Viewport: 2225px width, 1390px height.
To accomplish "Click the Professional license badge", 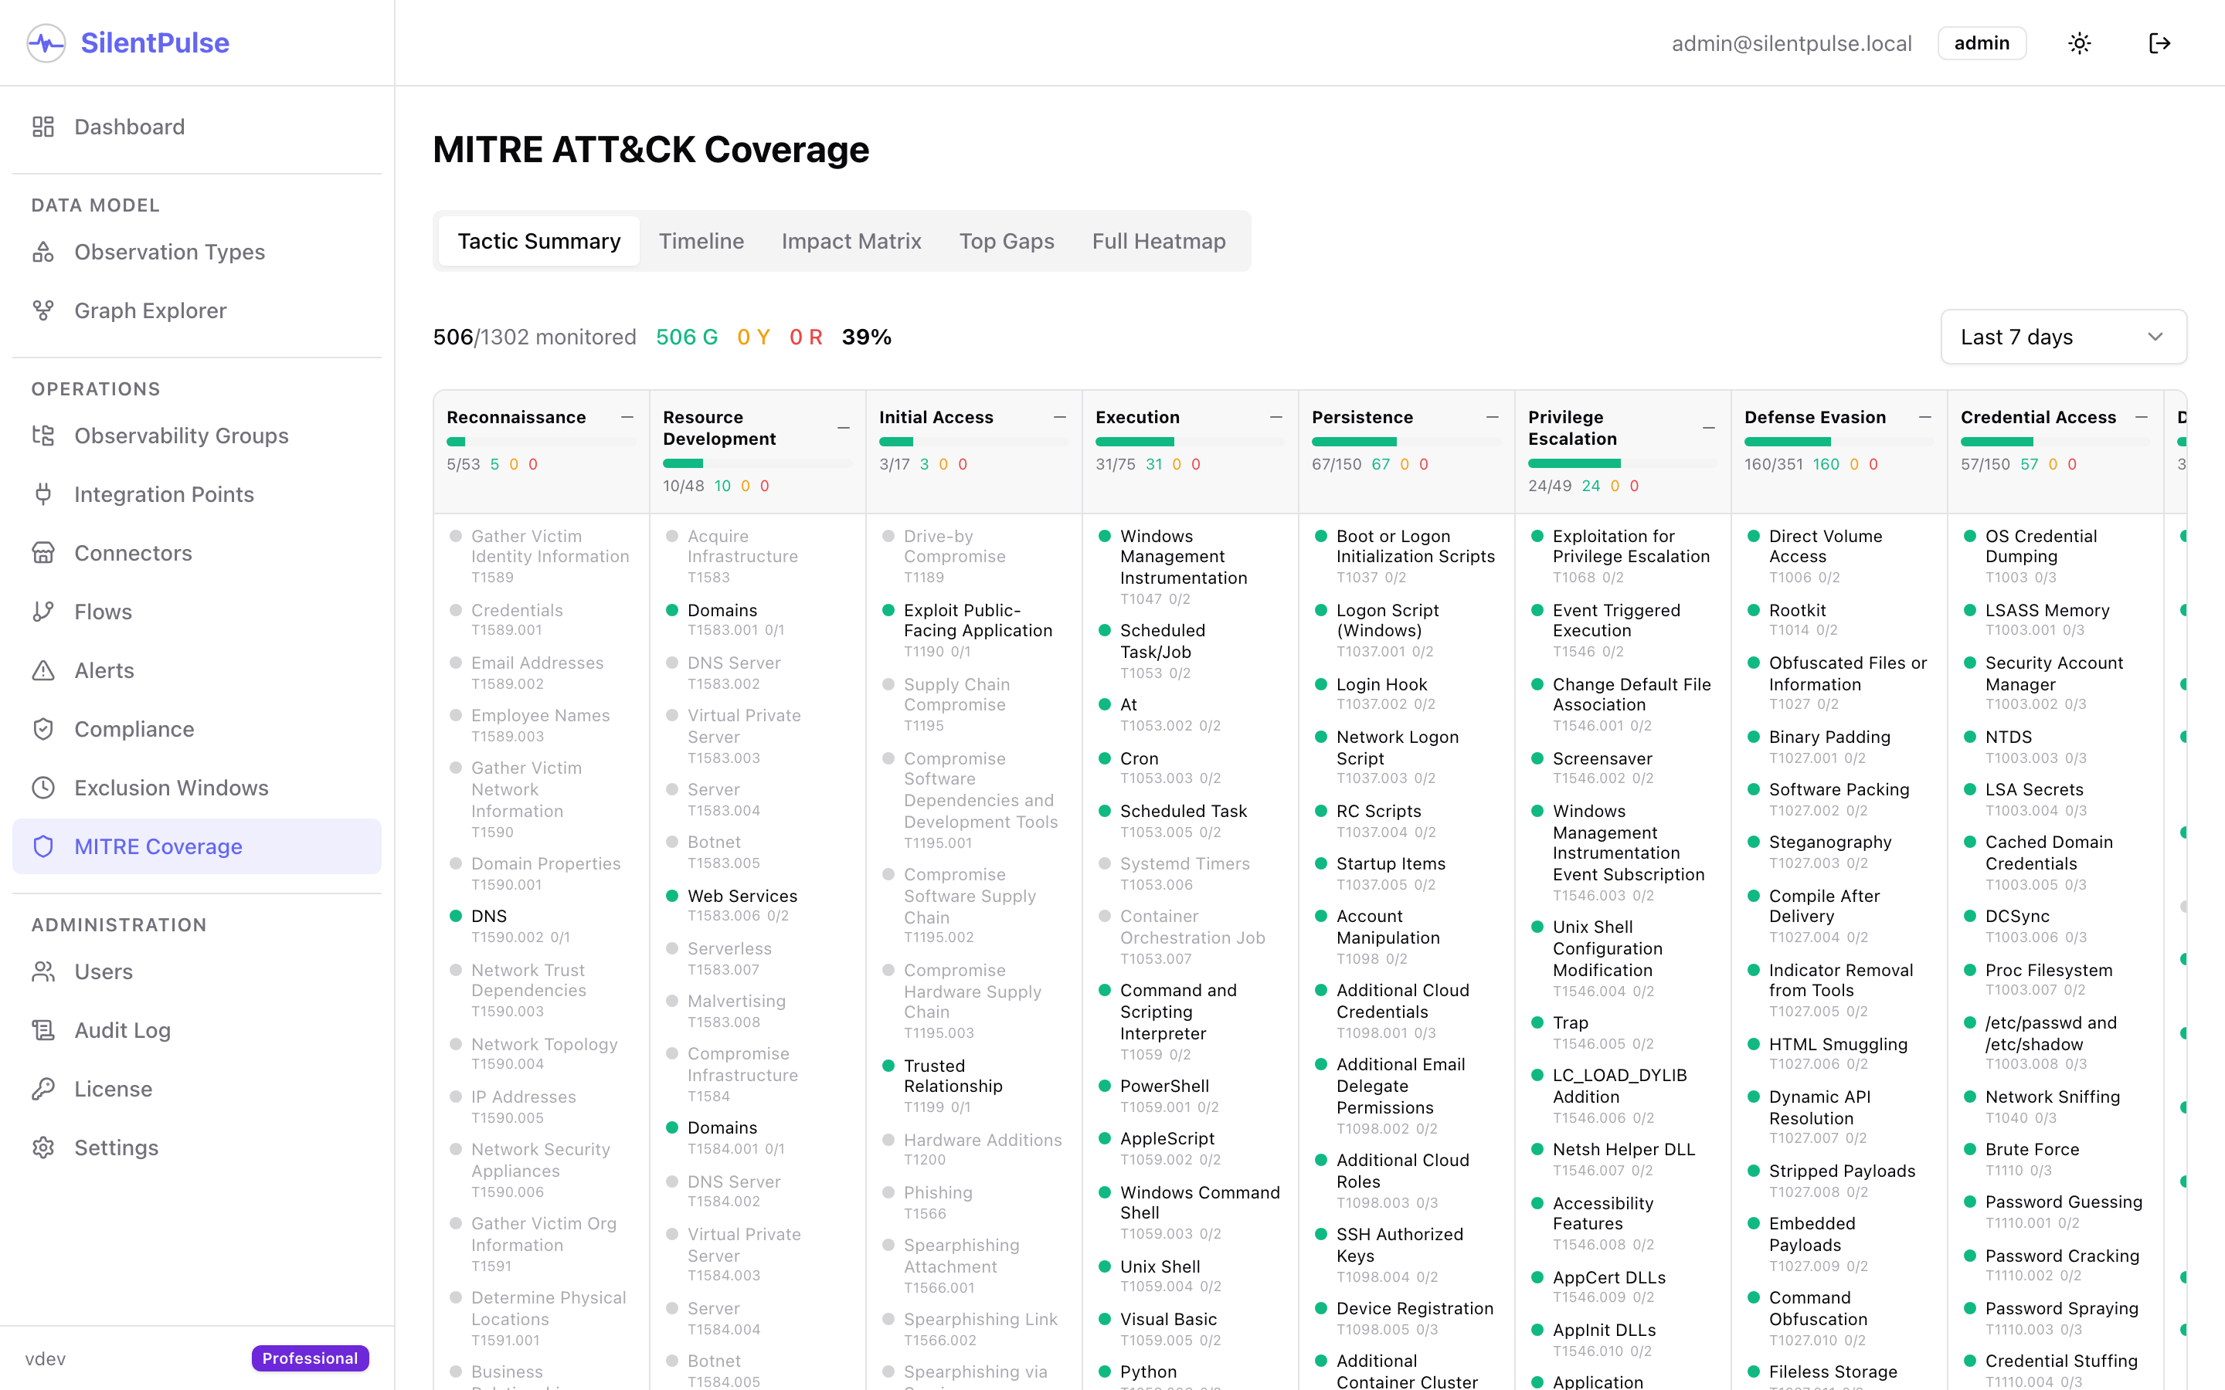I will (x=310, y=1358).
